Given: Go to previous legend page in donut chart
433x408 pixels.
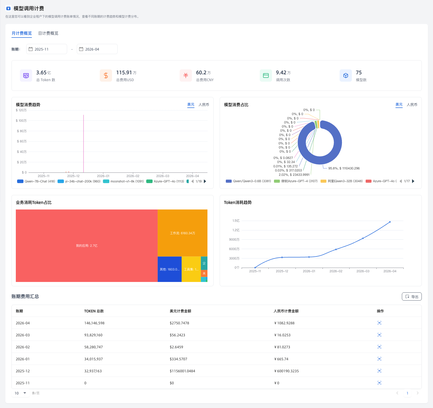Looking at the screenshot, I should click(401, 181).
